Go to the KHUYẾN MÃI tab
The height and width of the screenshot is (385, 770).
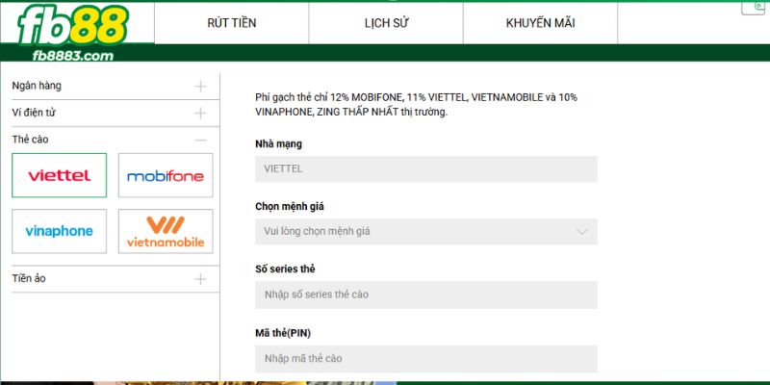tap(540, 23)
